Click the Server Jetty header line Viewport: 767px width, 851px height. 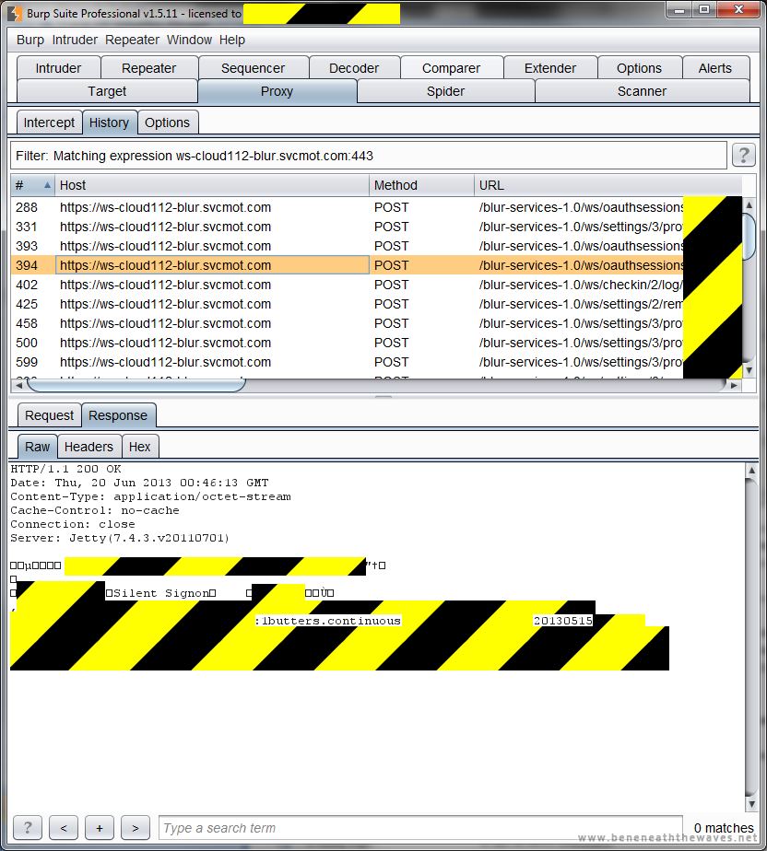120,538
